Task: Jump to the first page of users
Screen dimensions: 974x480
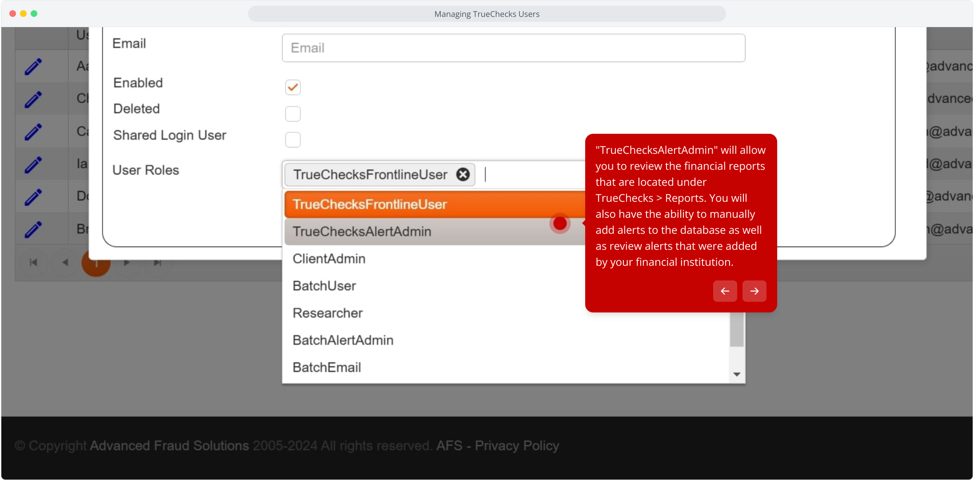Action: (x=33, y=263)
